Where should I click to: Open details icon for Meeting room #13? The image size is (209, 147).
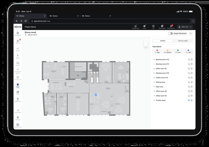tap(189, 64)
